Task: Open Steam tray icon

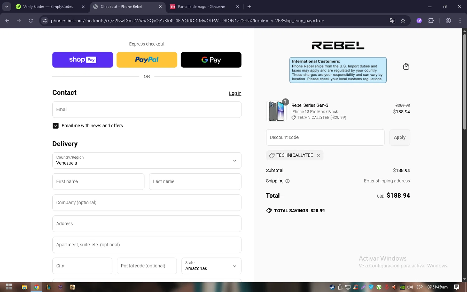Action: click(x=332, y=287)
